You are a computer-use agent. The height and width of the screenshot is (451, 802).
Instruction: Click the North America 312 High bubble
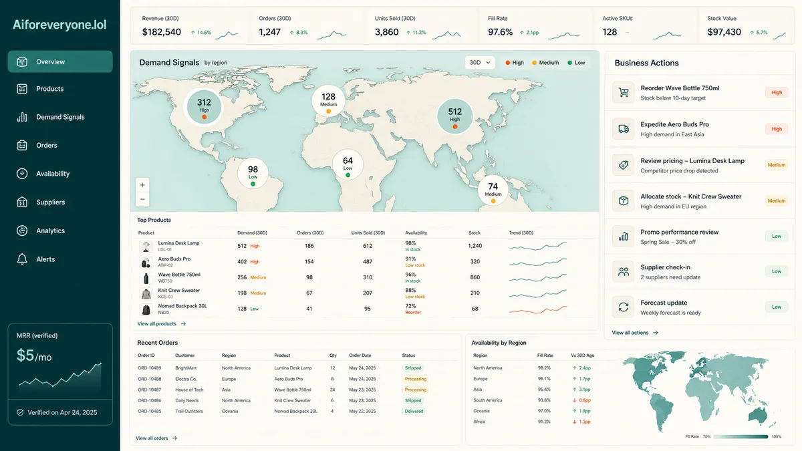204,106
